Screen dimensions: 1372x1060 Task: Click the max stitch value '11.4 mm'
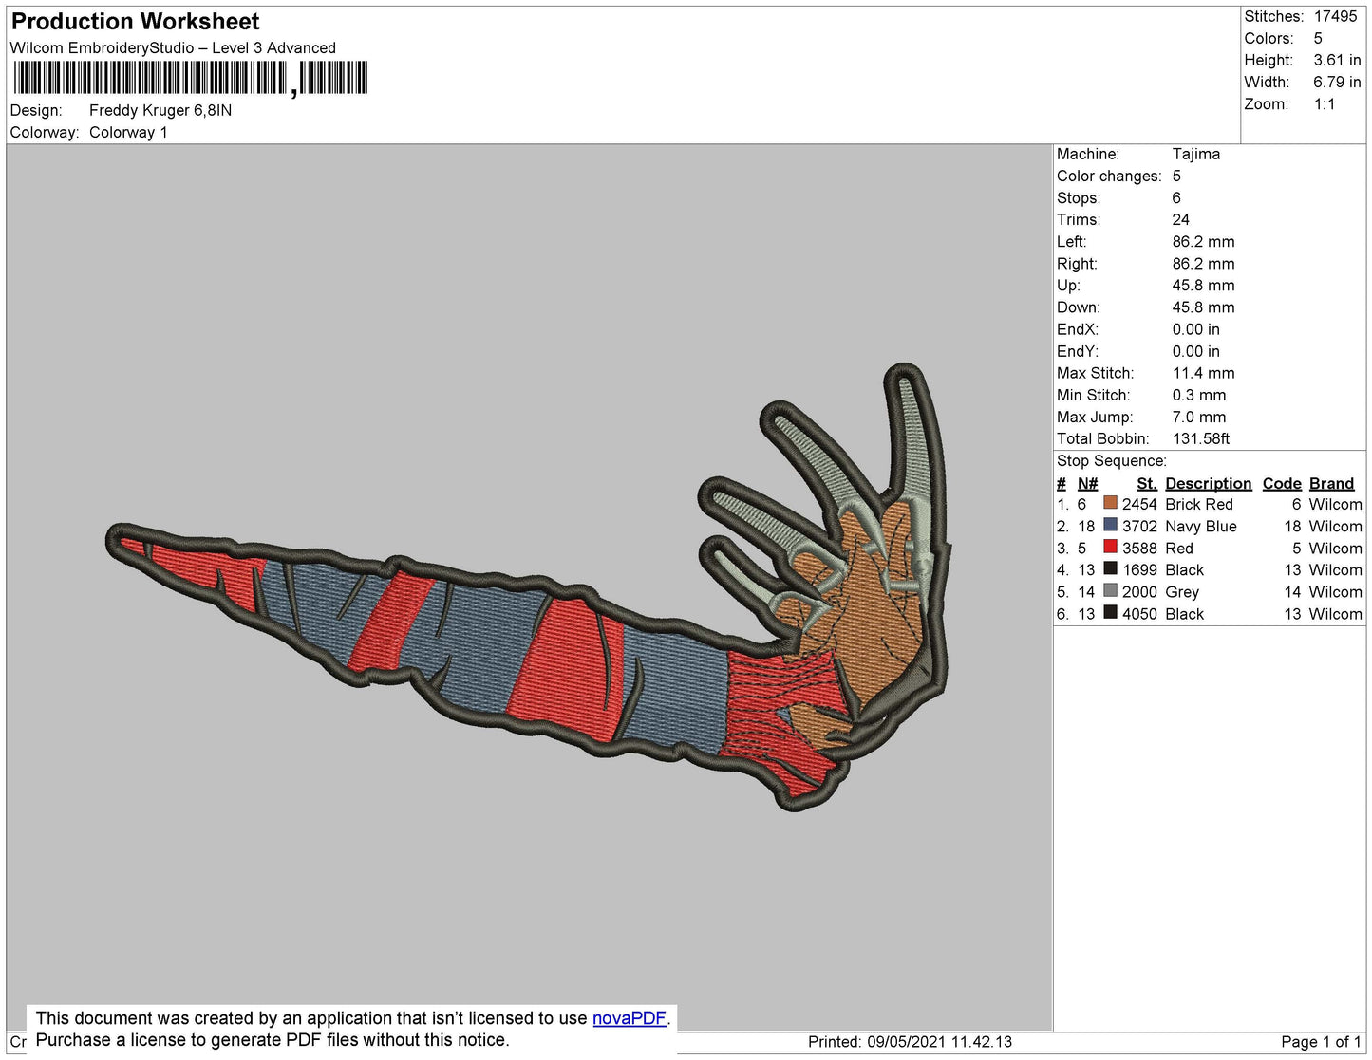point(1204,373)
